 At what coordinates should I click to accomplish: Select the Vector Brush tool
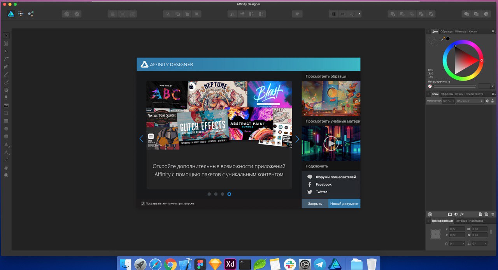click(6, 82)
